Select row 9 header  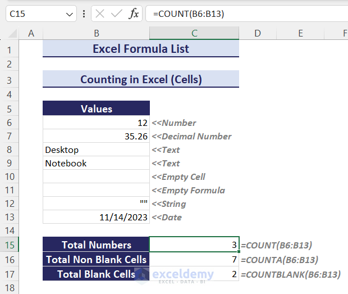(x=10, y=163)
